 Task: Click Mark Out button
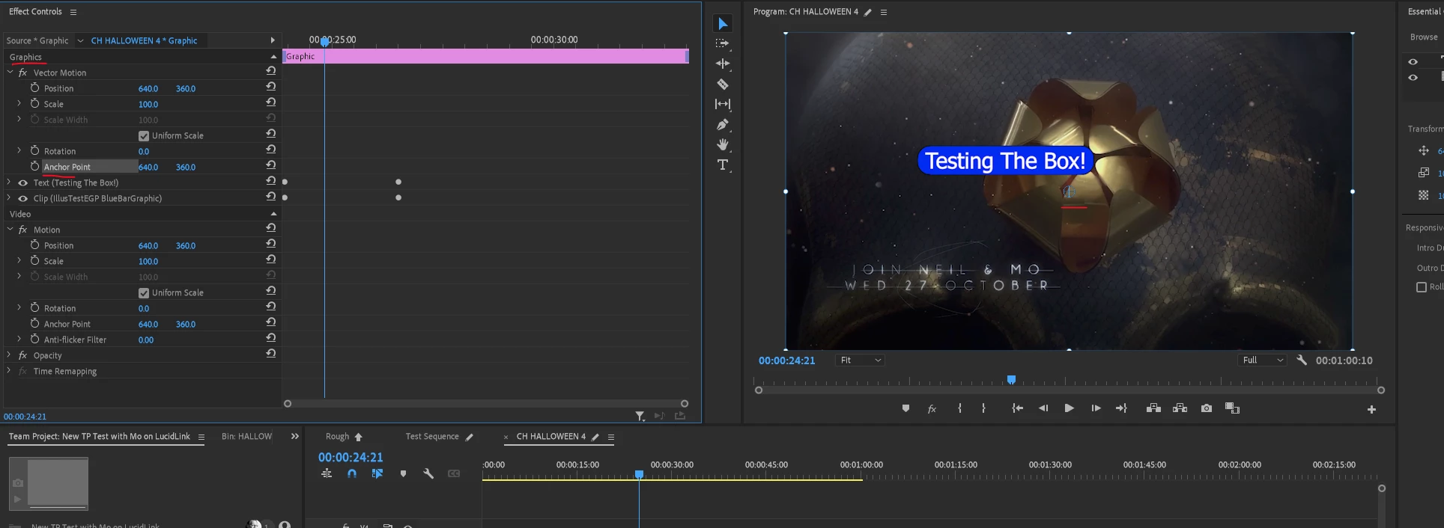coord(983,408)
